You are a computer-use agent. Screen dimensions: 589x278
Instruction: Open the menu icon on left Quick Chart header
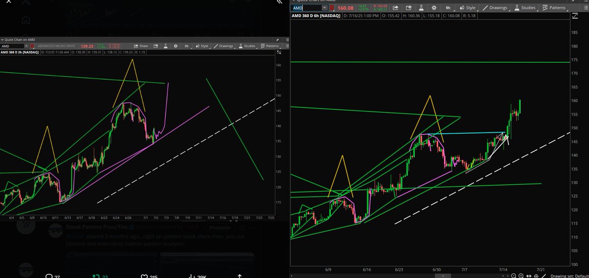(x=287, y=39)
